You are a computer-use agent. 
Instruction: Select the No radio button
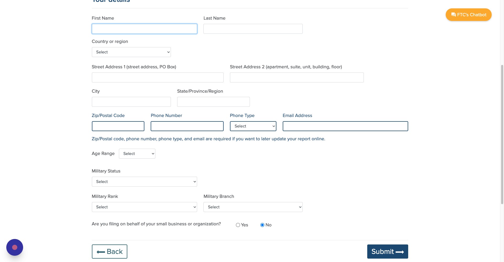click(262, 225)
